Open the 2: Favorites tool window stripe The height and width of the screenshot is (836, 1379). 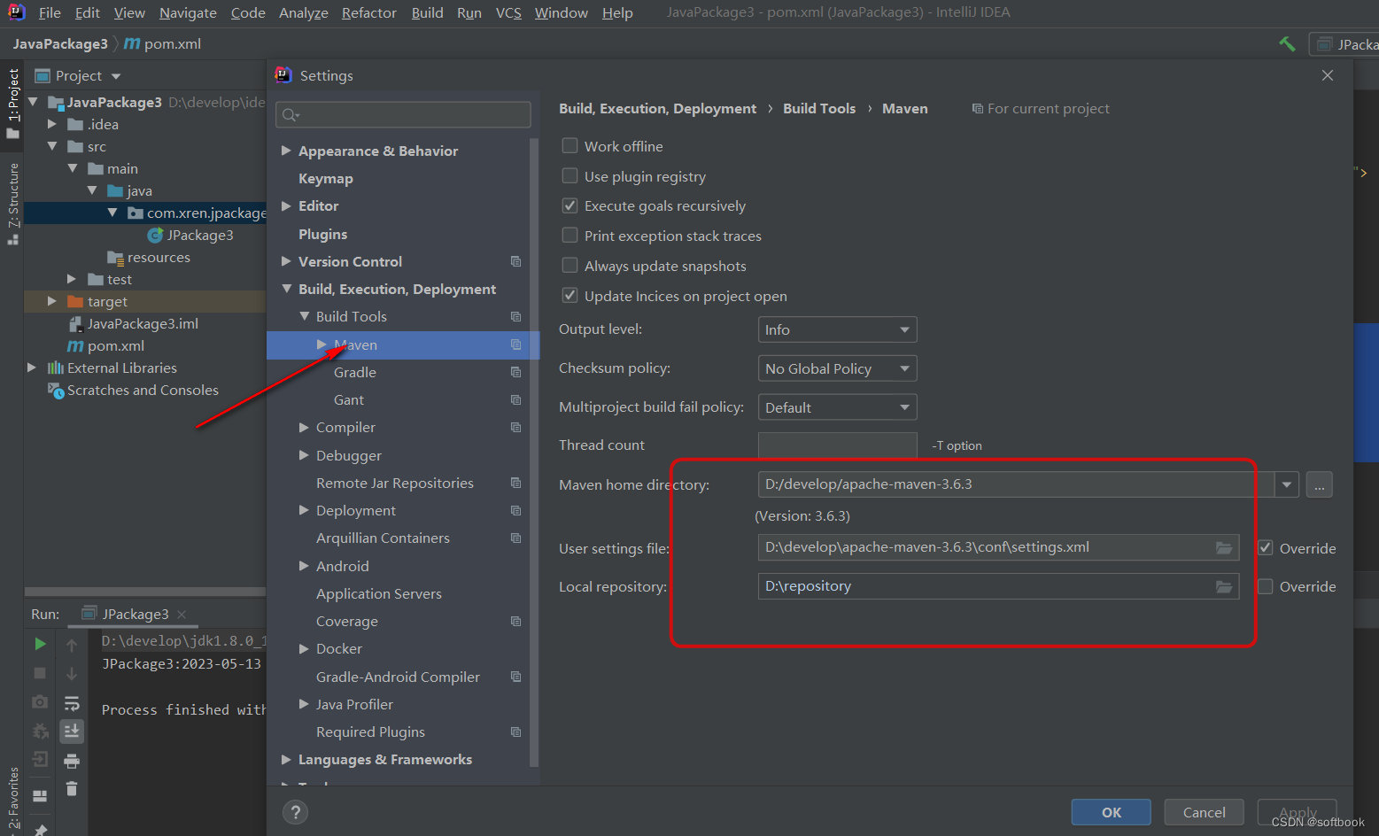pos(13,797)
